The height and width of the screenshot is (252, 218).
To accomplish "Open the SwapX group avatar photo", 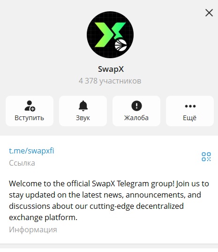I will pos(110,35).
